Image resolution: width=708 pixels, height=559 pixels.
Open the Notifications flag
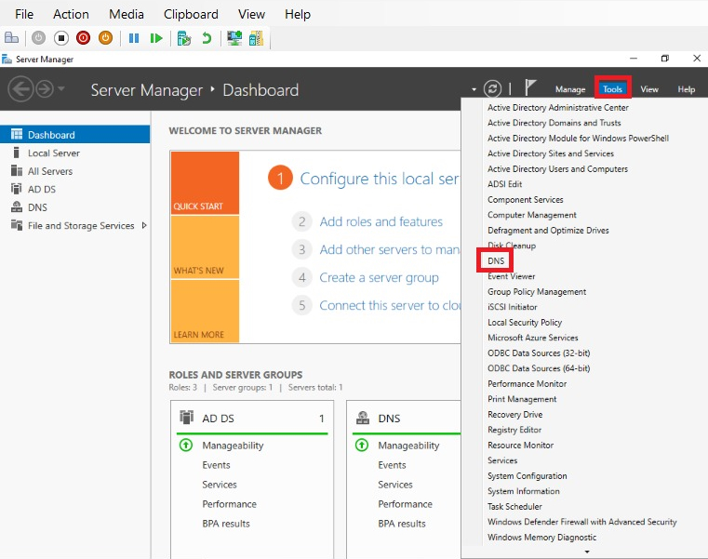coord(530,87)
